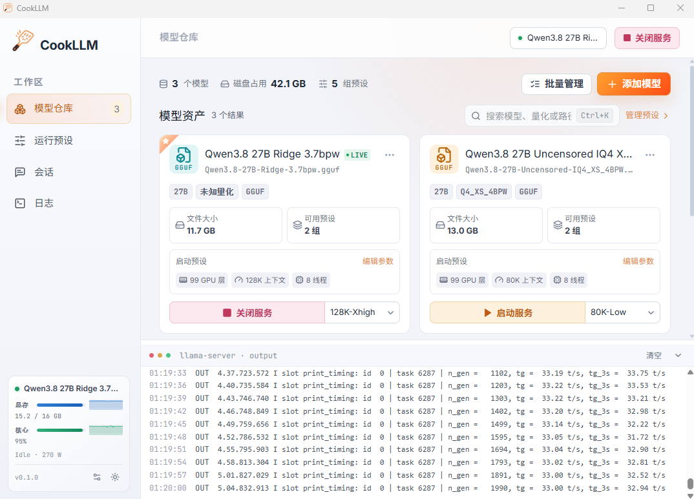
Task: Click the Q4_XS_4BPW tag
Action: point(484,192)
